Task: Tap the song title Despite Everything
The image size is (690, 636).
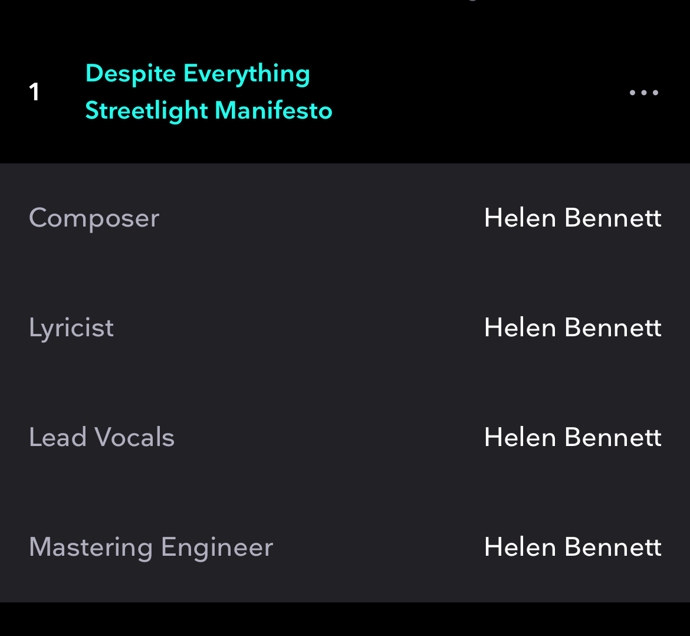Action: (x=198, y=74)
